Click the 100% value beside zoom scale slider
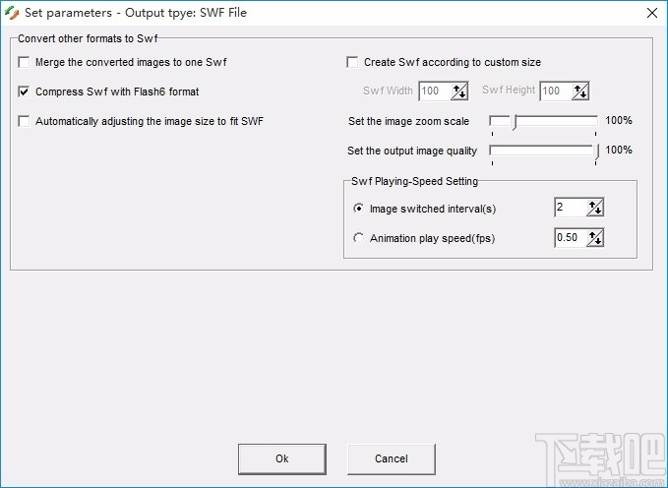The width and height of the screenshot is (668, 488). [619, 121]
